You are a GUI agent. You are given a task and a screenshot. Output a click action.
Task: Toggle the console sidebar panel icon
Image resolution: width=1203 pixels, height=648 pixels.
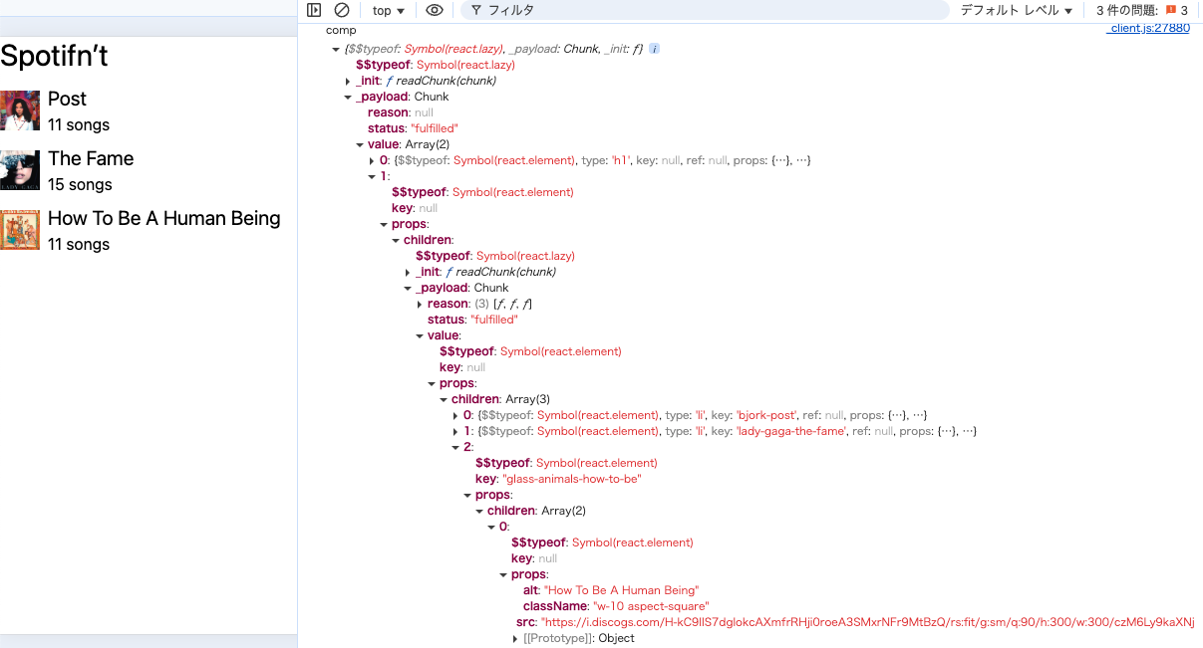click(314, 10)
